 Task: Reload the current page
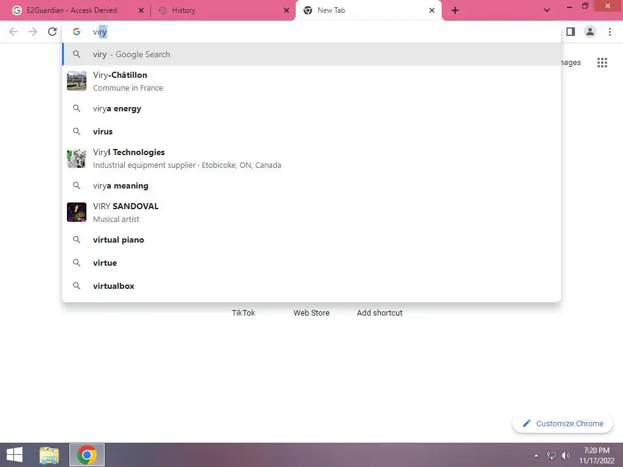52,32
